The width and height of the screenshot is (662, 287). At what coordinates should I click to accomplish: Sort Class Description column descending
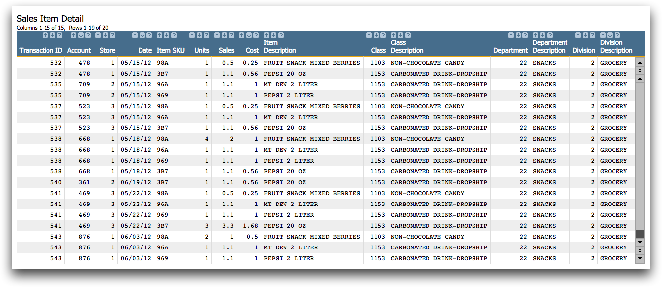(x=401, y=35)
